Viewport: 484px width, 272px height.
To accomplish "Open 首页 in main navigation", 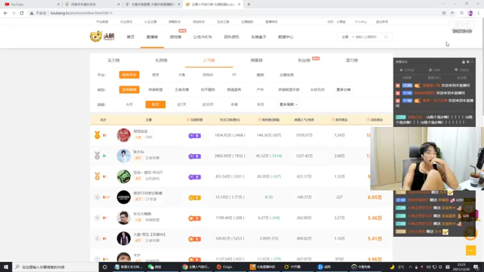I will 131,37.
